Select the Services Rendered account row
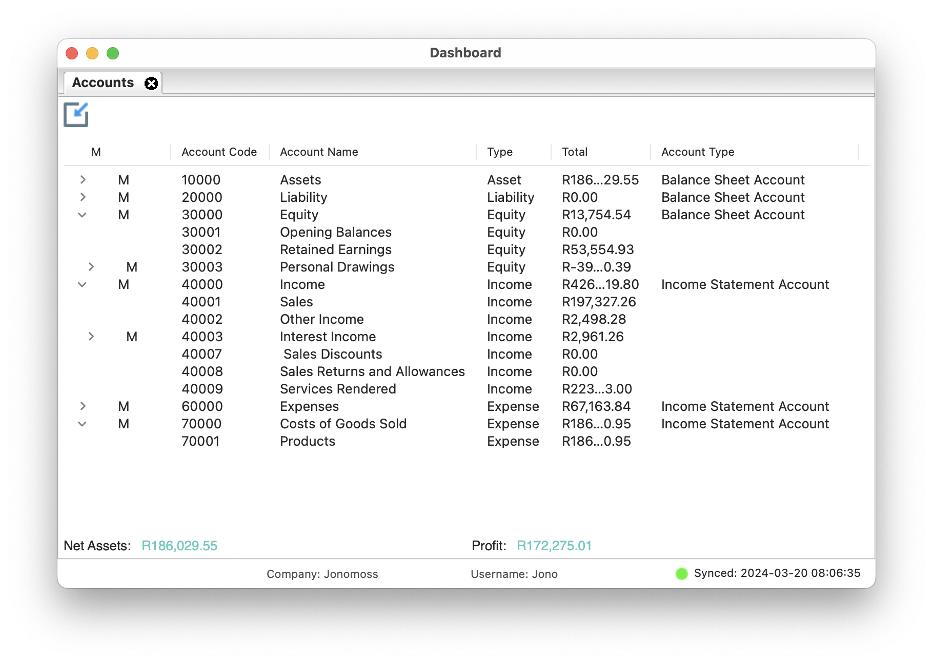This screenshot has height=664, width=933. (x=466, y=389)
